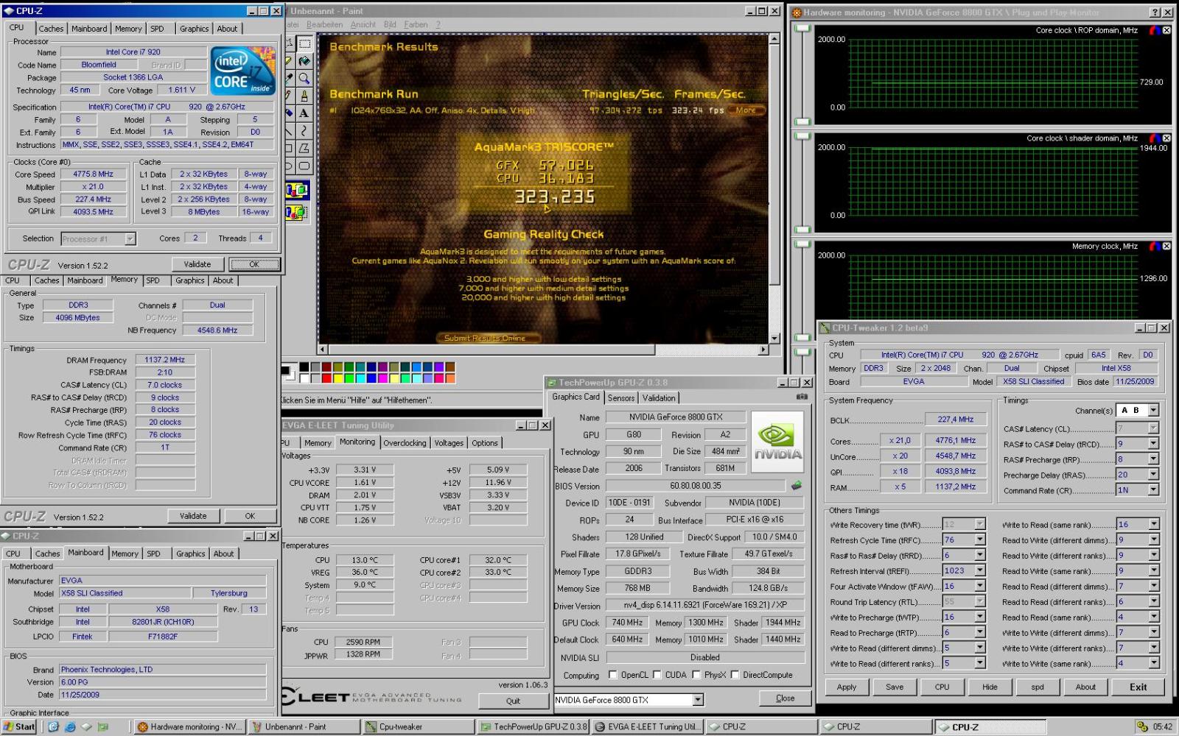The height and width of the screenshot is (736, 1179).
Task: Enable the DirectCompute checkbox in GPU-Z
Action: tap(735, 675)
